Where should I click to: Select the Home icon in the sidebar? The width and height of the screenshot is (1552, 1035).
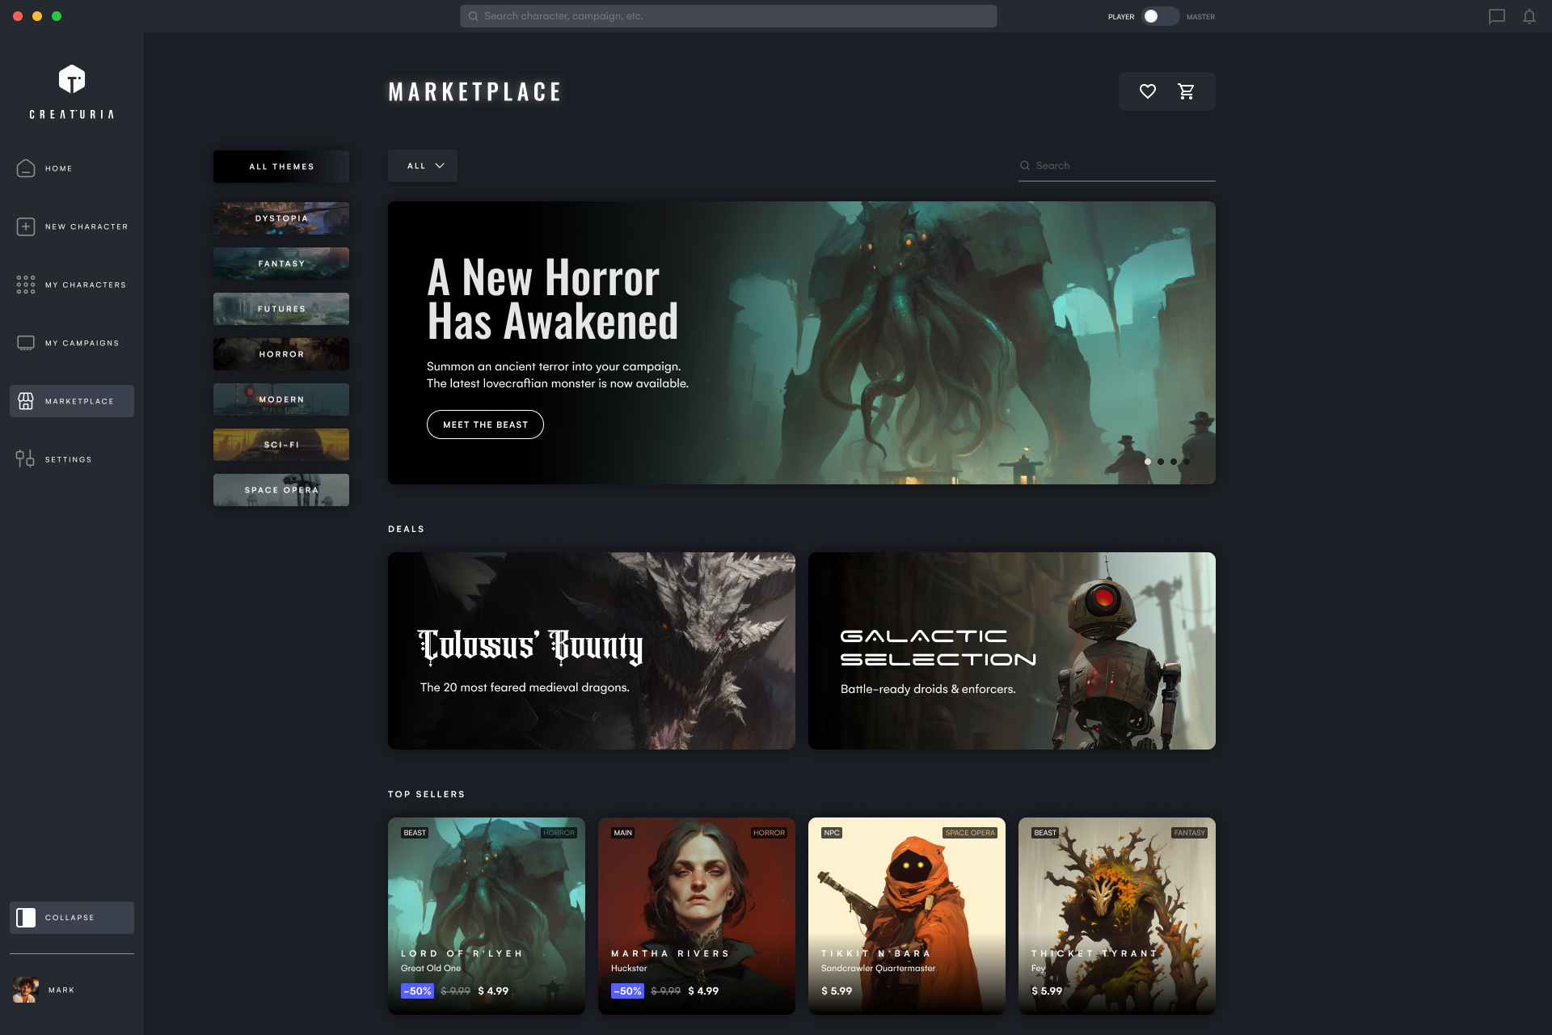pyautogui.click(x=25, y=168)
